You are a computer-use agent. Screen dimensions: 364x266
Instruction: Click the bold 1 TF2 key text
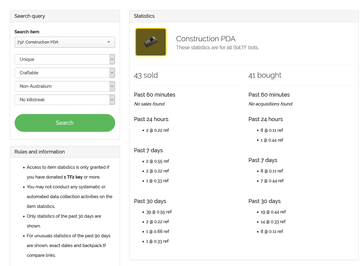click(73, 177)
